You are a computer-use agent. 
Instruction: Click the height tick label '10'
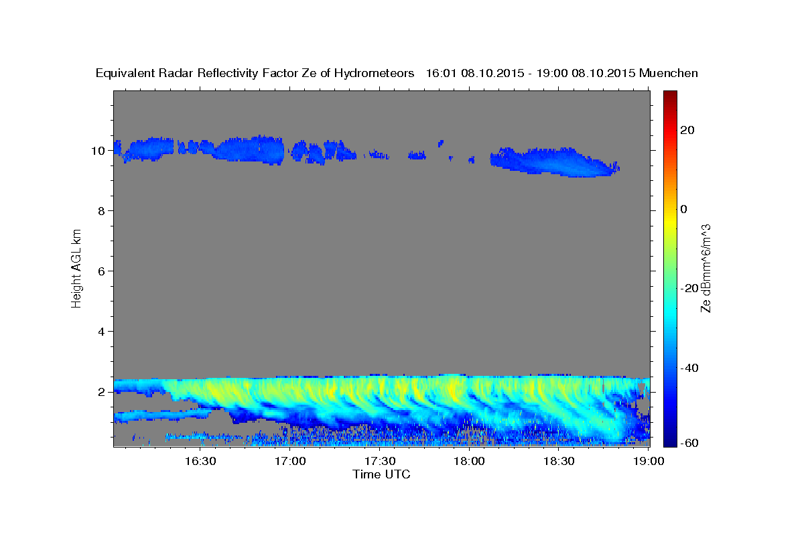coord(98,151)
